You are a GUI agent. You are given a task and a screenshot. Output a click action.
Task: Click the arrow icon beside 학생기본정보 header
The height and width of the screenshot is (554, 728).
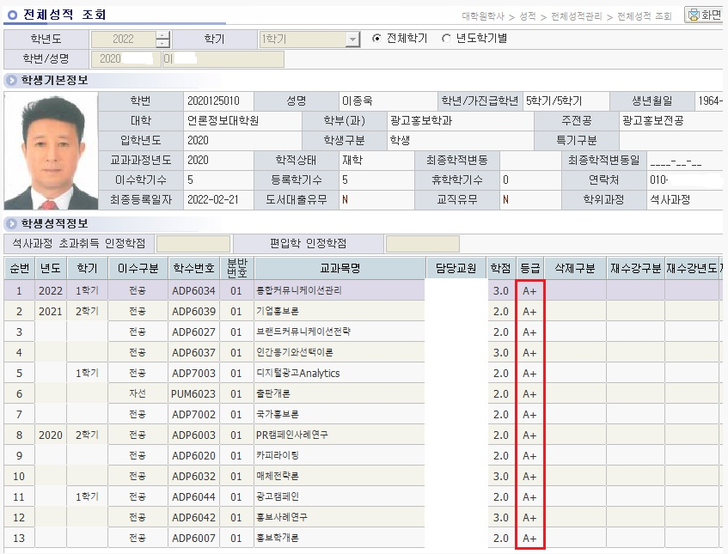(x=10, y=81)
